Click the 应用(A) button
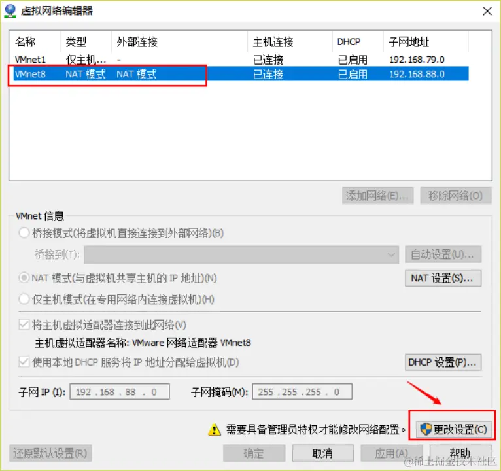This screenshot has height=471, width=501. tap(391, 453)
